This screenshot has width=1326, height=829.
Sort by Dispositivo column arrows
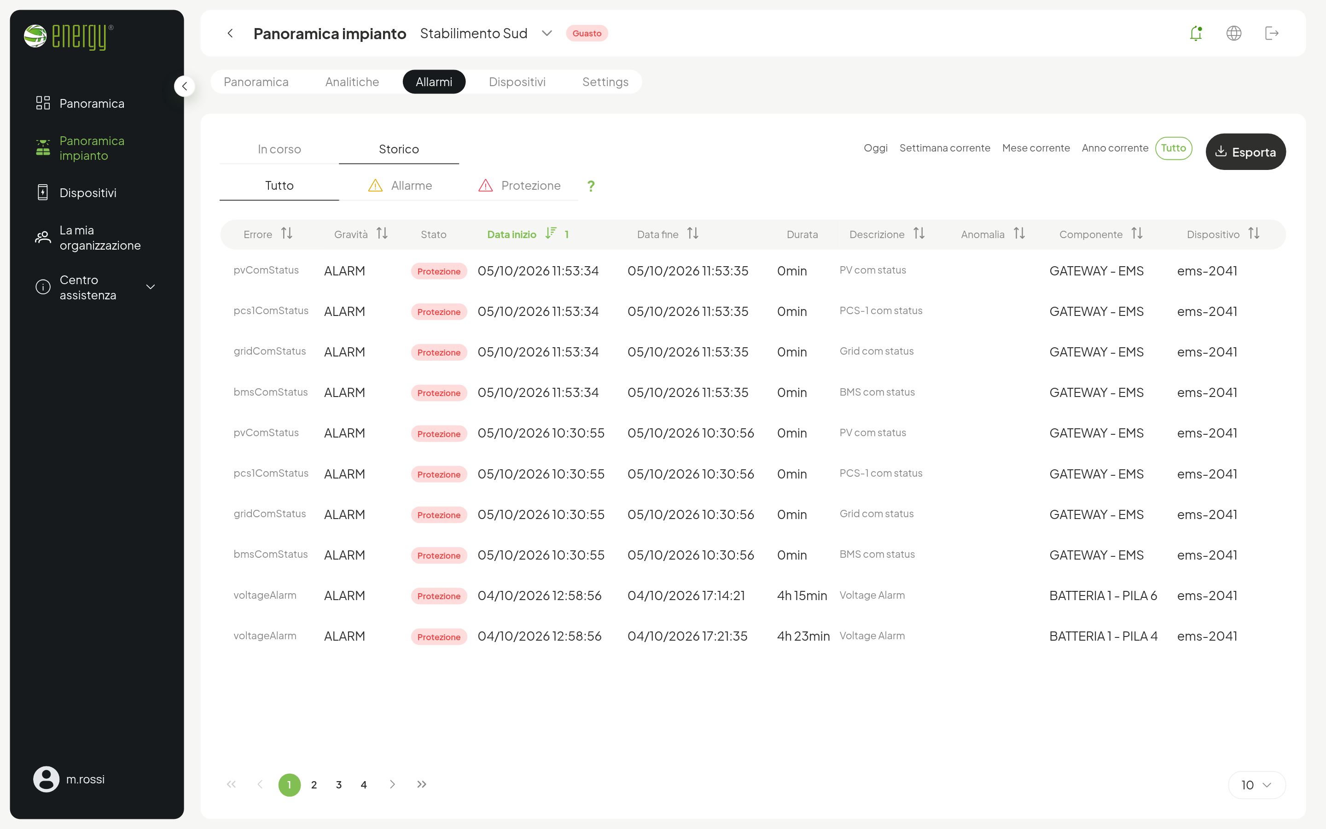pyautogui.click(x=1254, y=234)
